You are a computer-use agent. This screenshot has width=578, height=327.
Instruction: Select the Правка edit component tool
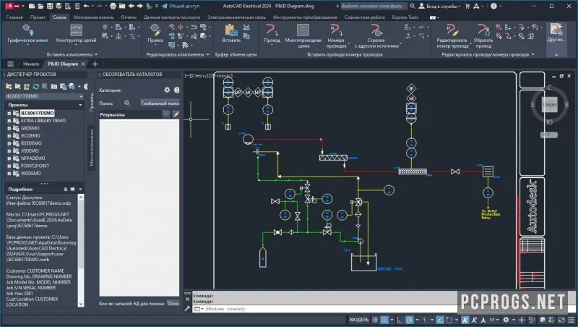[x=155, y=33]
